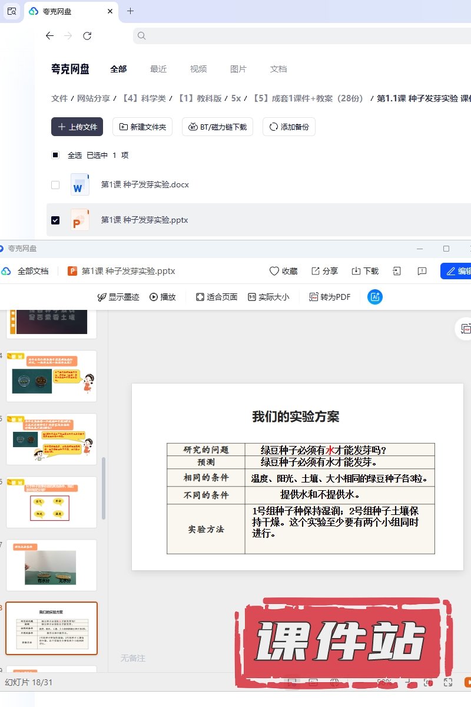Click 显示墨迹 show ink tool

118,297
